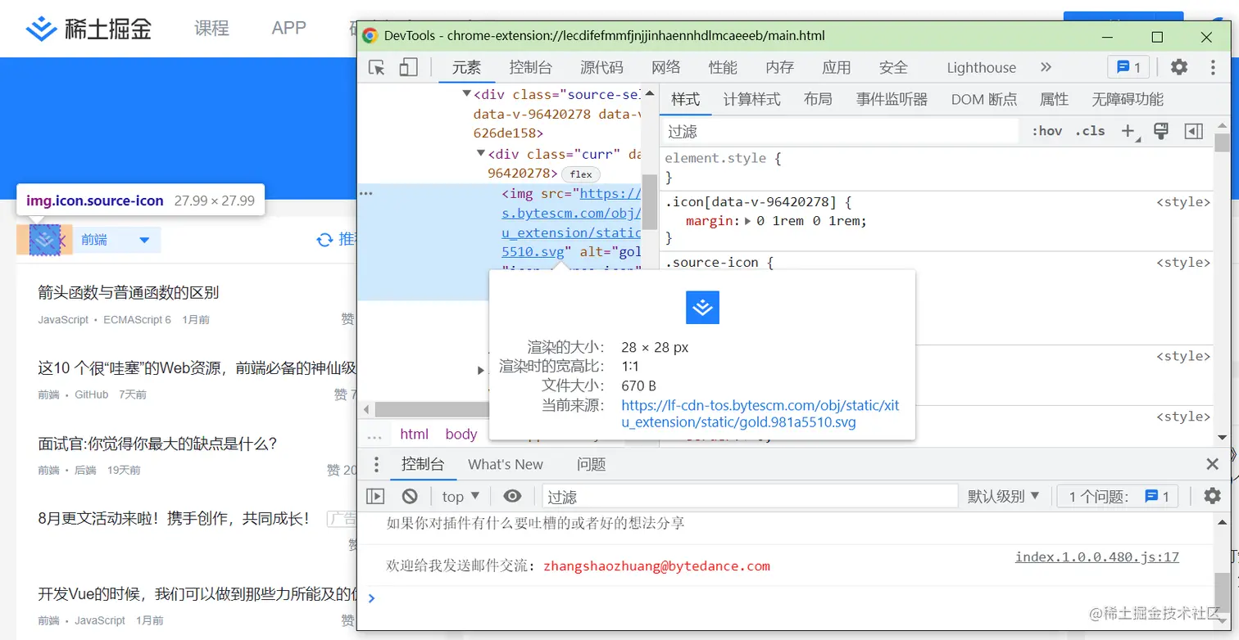Screen dimensions: 1239x640
Task: Activate the inspect element picker icon
Action: point(377,68)
